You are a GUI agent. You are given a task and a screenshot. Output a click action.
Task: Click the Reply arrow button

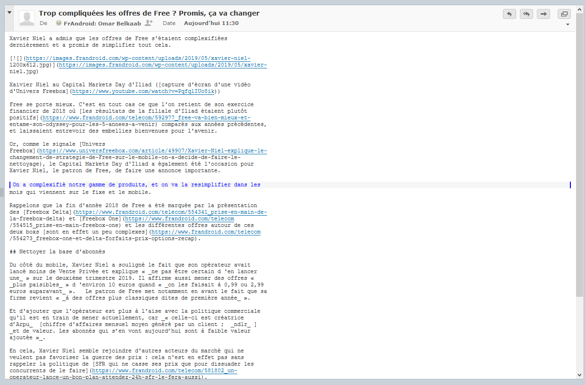(510, 14)
